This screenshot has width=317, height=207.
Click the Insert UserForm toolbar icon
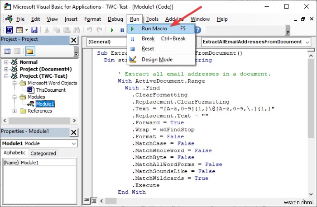point(19,30)
